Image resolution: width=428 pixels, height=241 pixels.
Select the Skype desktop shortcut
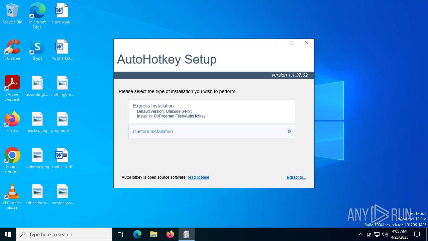click(37, 50)
